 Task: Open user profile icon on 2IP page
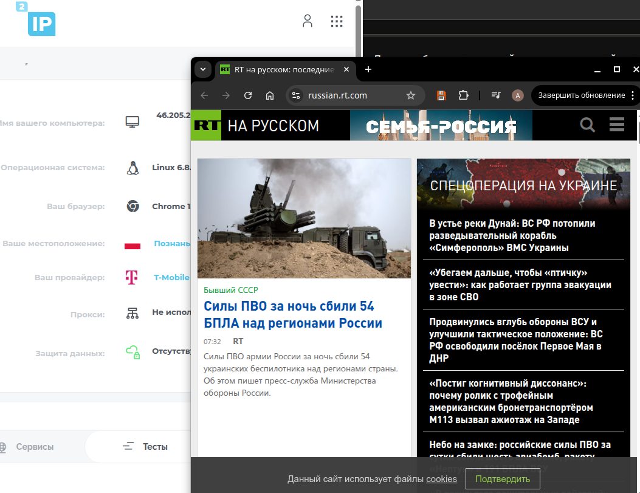(x=308, y=21)
